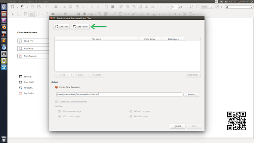The height and width of the screenshot is (143, 254).
Task: Select the Rectangle drawing tool
Action: click(121, 14)
